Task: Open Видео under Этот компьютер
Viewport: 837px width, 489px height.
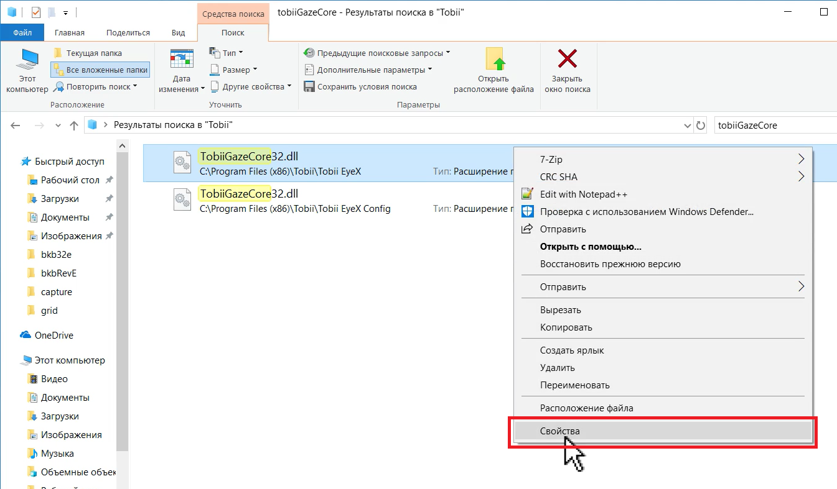Action: (x=54, y=379)
